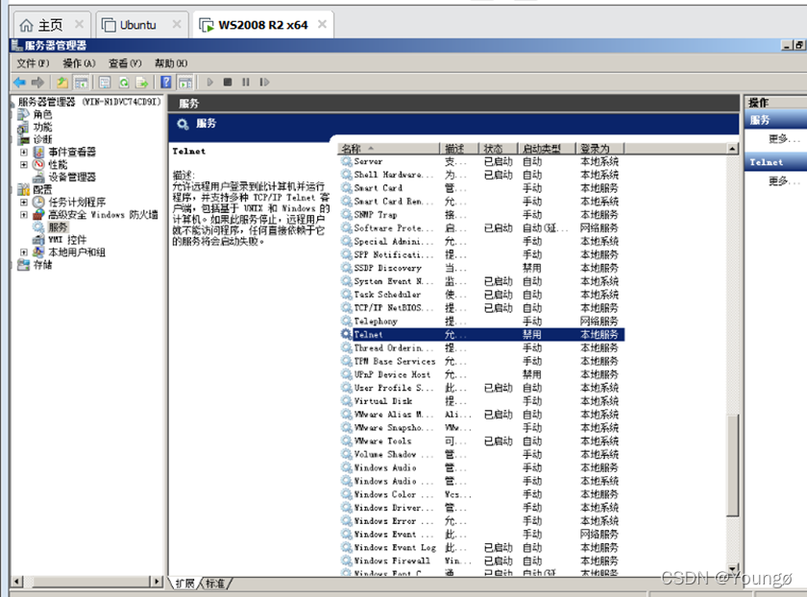Select the Windows Event Log row
807x597 pixels.
pos(482,548)
